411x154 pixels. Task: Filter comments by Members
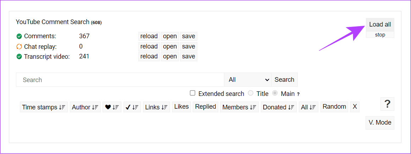239,107
